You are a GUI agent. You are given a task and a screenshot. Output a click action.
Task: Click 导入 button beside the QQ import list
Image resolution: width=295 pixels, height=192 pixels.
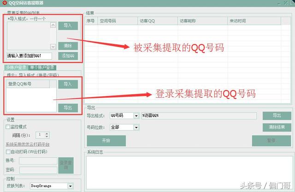click(x=68, y=26)
